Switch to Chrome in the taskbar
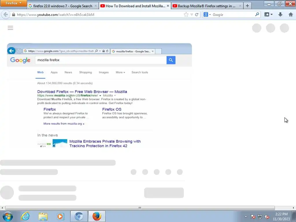 pyautogui.click(x=79, y=216)
